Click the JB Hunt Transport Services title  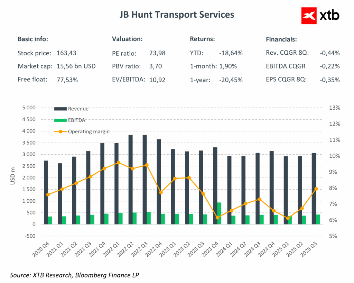tap(177, 15)
